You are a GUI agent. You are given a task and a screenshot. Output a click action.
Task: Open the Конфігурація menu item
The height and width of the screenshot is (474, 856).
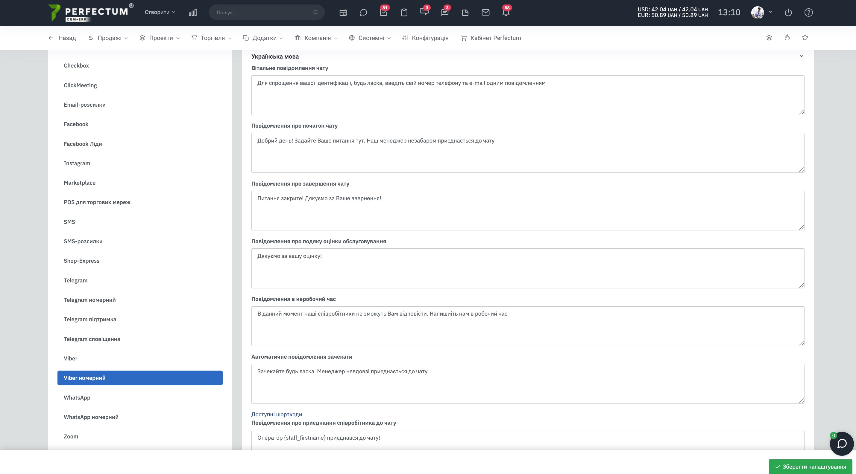[425, 38]
